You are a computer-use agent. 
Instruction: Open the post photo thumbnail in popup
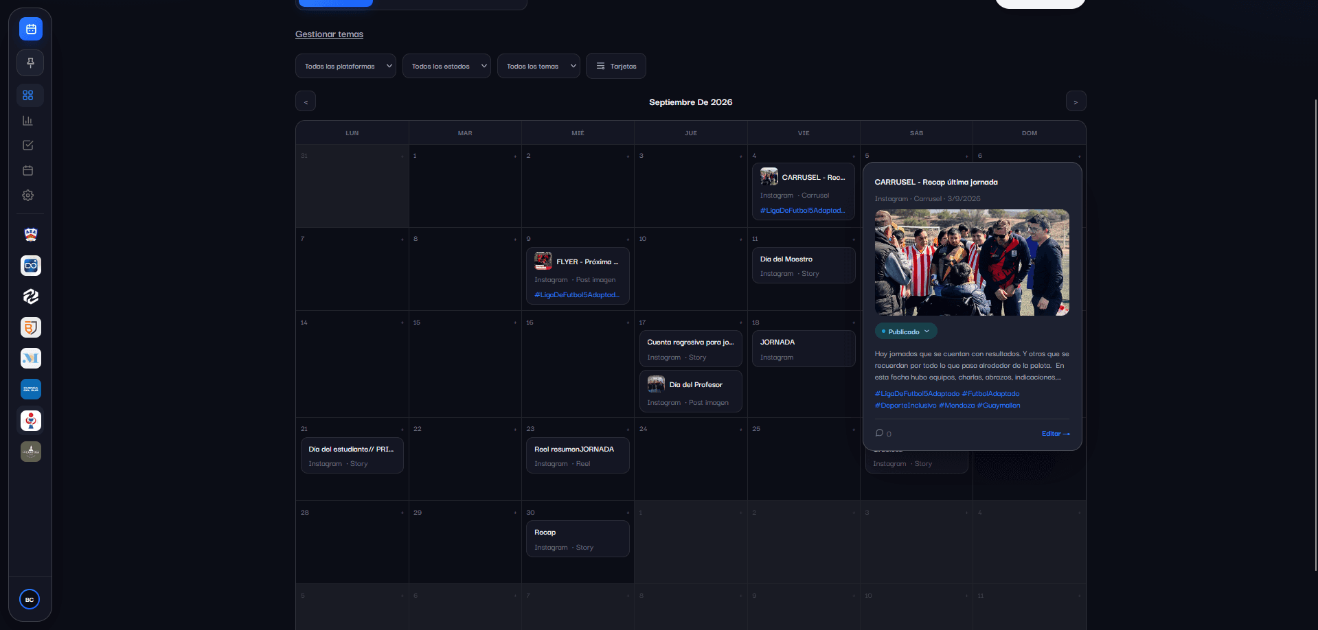972,262
